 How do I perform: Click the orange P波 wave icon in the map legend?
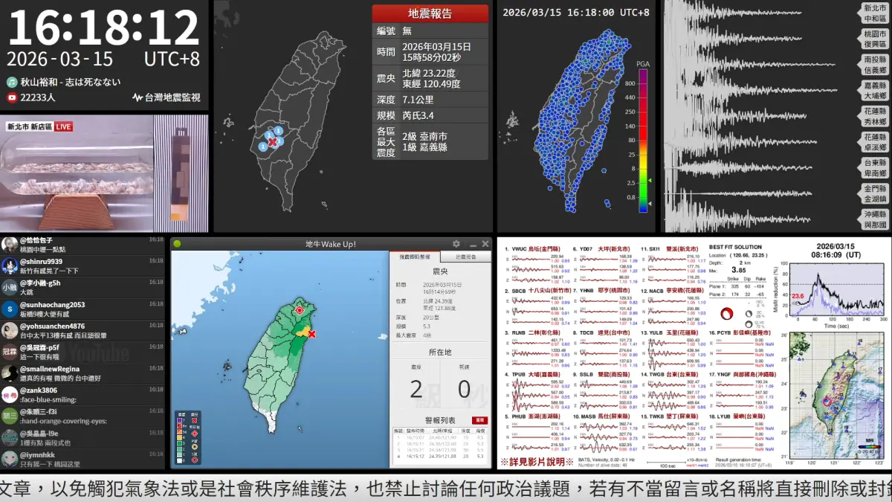[194, 447]
